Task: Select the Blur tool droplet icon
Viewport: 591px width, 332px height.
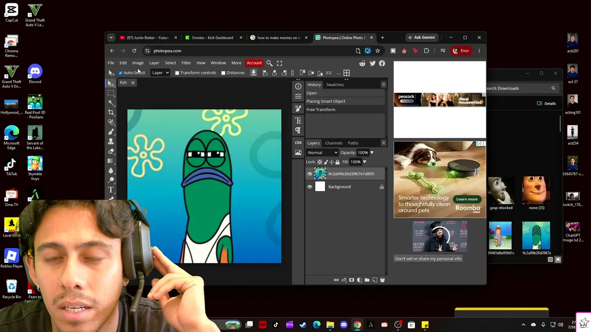Action: pos(111,170)
